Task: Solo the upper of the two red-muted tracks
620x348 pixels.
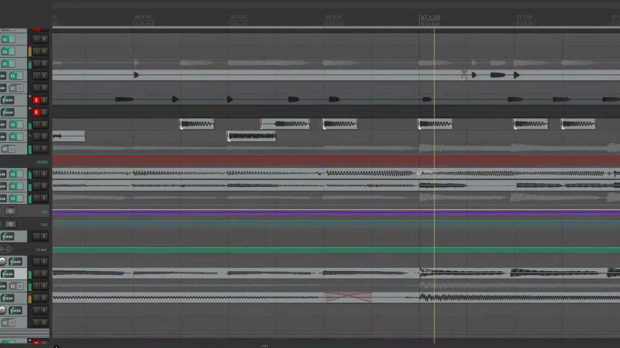Action: point(44,100)
